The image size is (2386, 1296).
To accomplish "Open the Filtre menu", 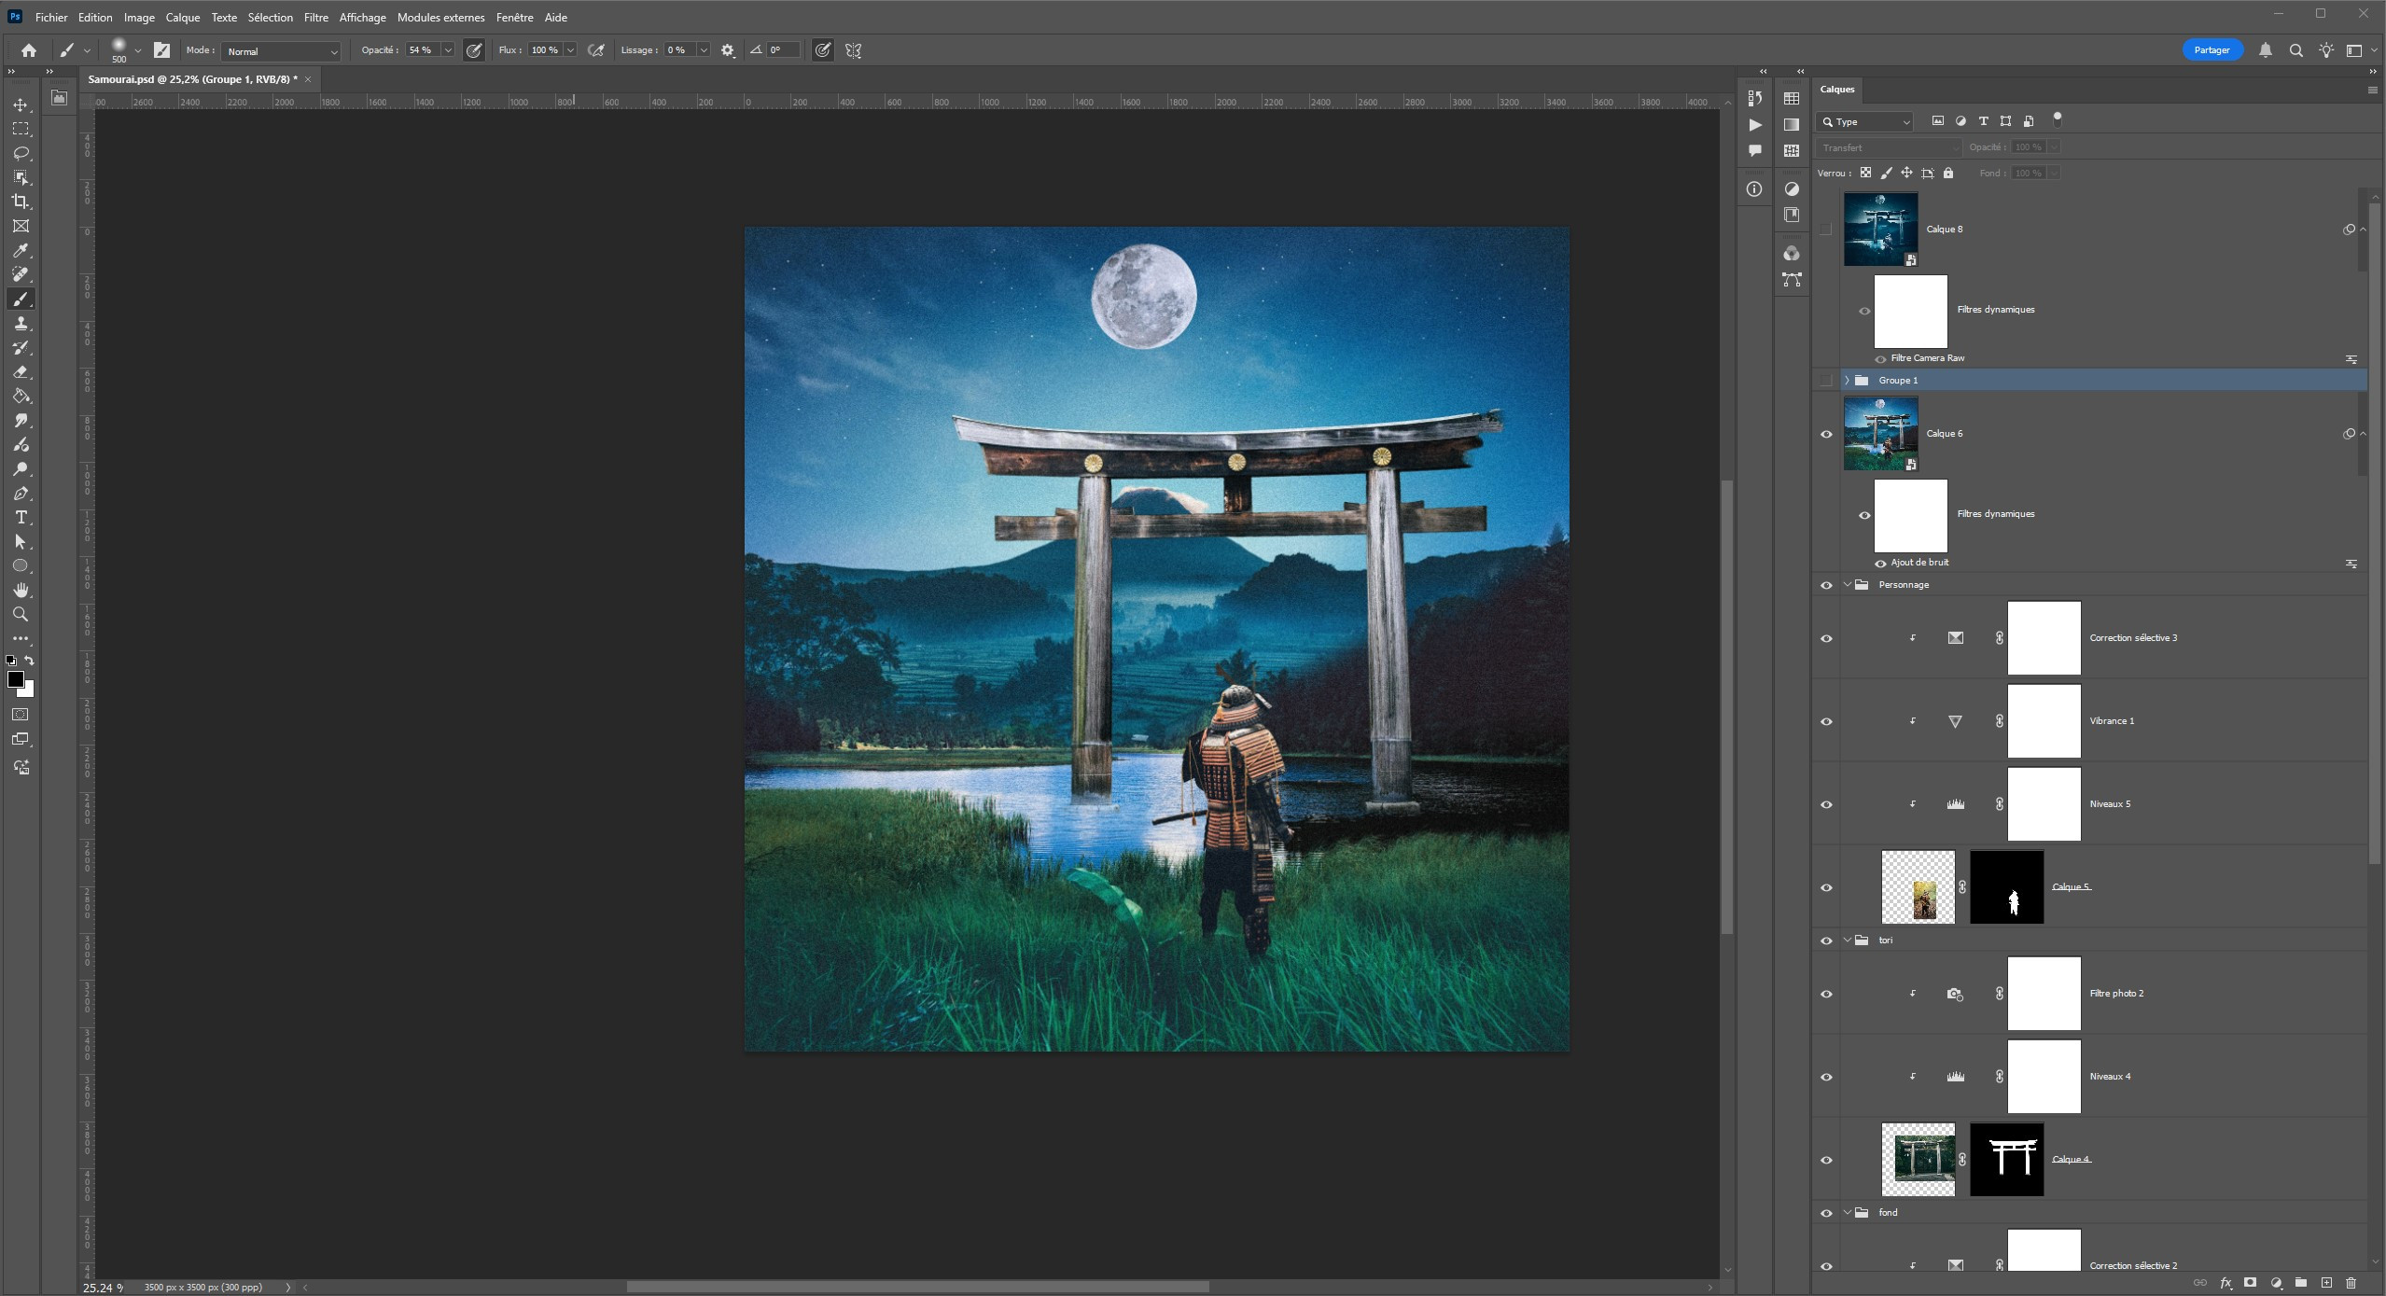I will point(315,18).
